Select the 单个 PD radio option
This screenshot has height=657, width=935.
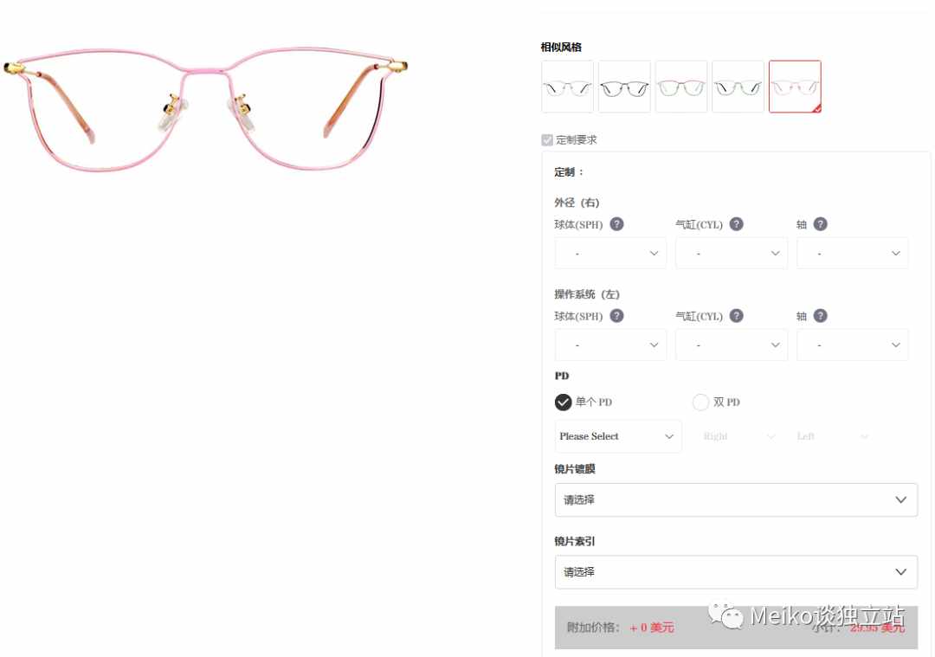563,403
